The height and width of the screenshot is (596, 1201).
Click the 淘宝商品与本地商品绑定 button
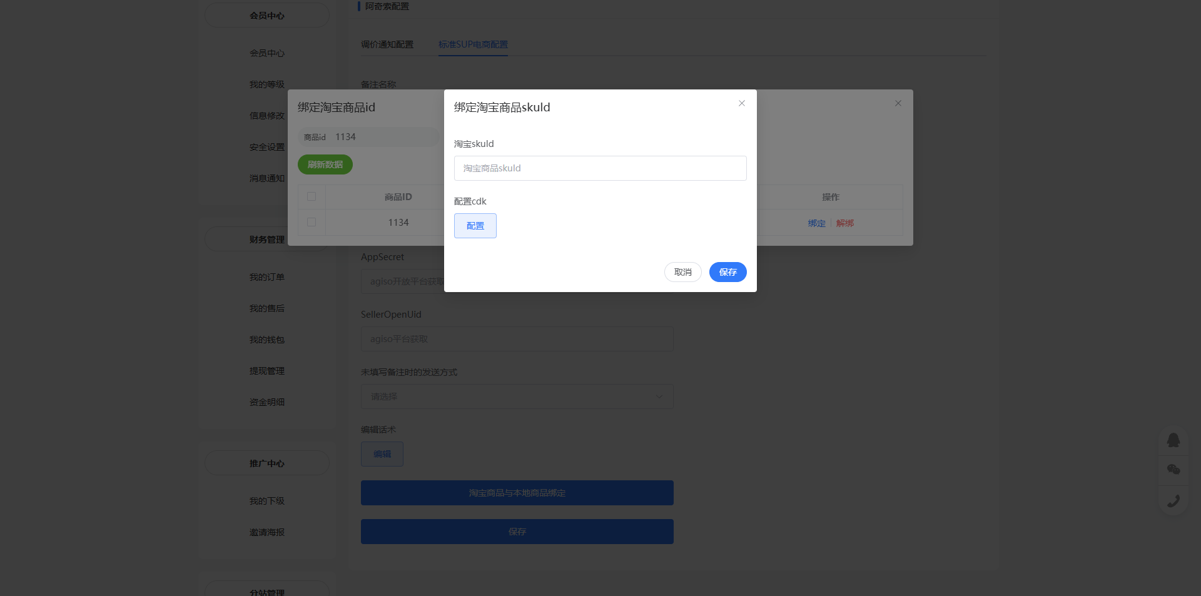(x=517, y=493)
